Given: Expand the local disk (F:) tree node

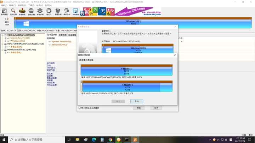Looking at the screenshot, I should tap(5, 53).
